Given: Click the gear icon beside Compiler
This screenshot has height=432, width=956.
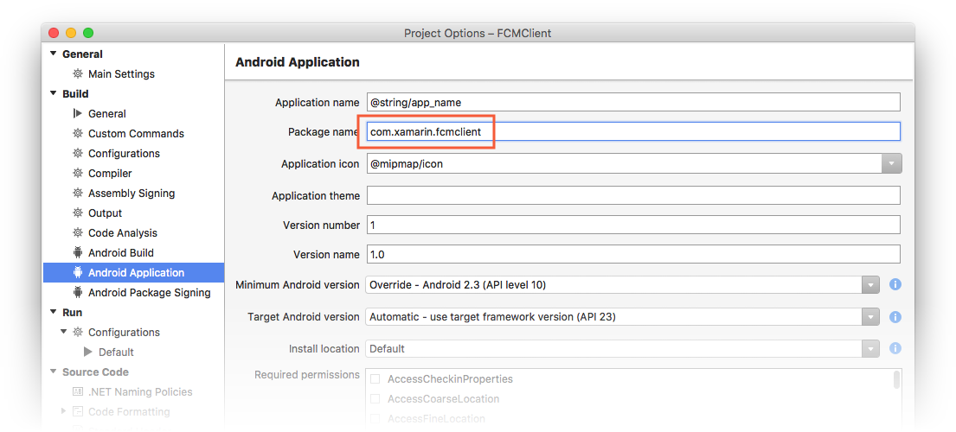Looking at the screenshot, I should 77,174.
